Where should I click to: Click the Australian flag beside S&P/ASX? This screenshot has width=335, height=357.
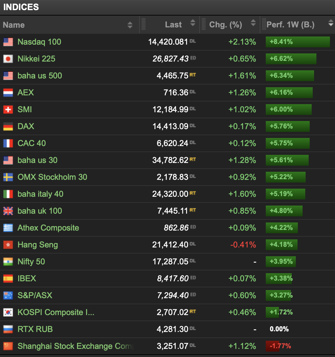pos(8,295)
